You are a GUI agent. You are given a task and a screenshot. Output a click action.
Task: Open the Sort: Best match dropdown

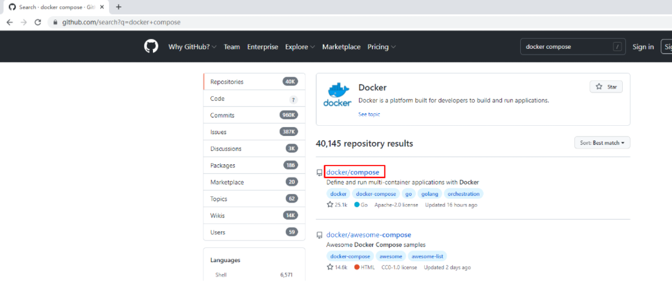(602, 143)
